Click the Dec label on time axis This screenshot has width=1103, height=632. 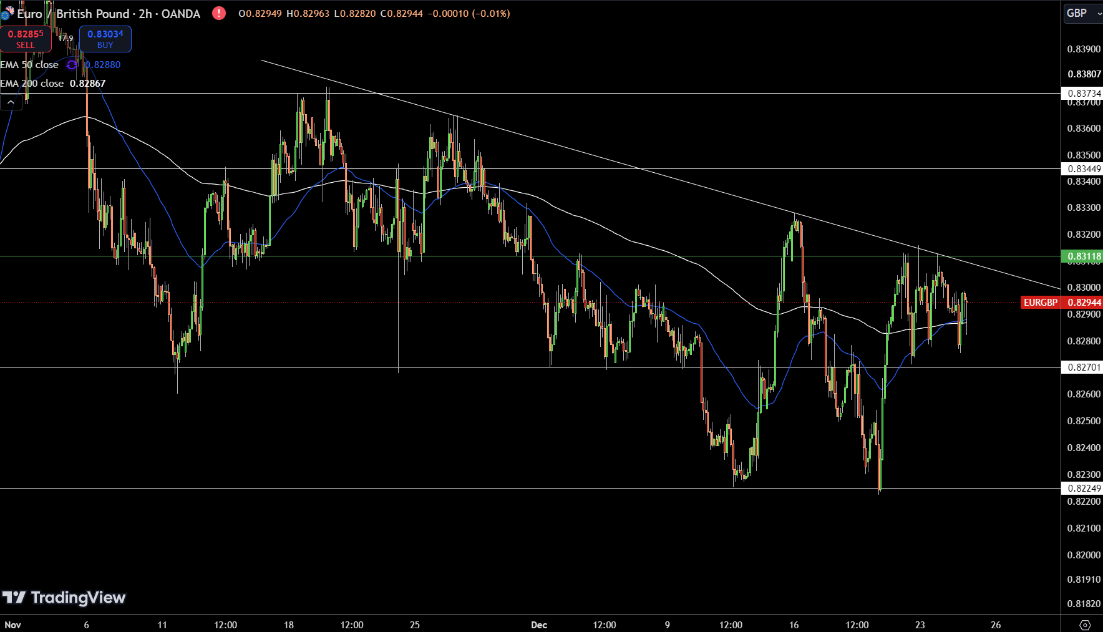[x=539, y=625]
